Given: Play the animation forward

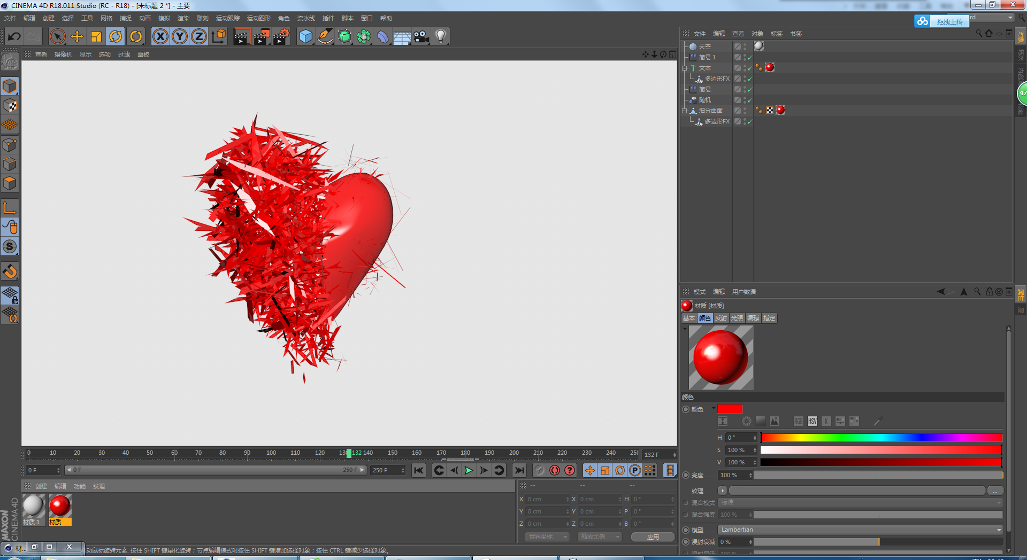Looking at the screenshot, I should [x=469, y=471].
